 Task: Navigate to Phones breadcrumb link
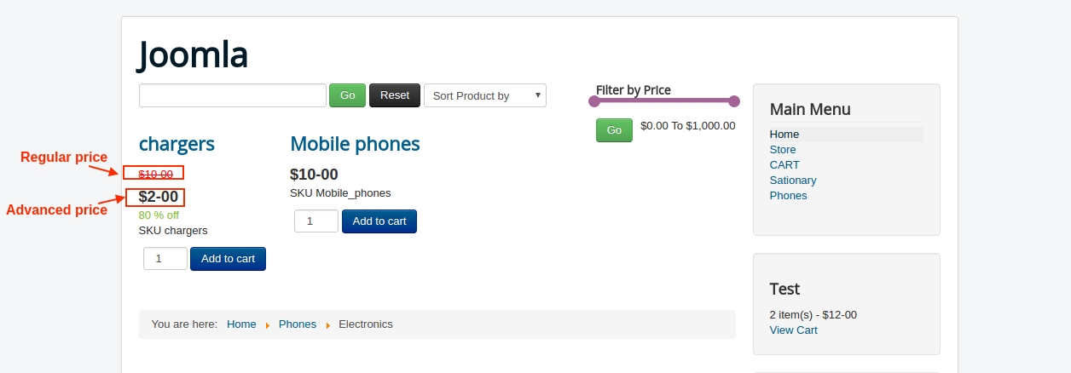click(298, 324)
